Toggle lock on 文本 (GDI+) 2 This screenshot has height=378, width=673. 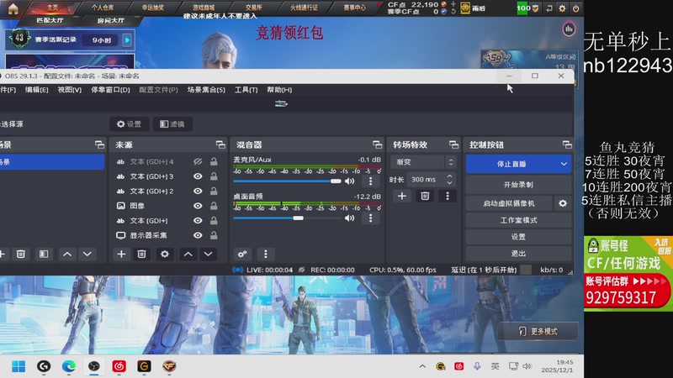[x=214, y=192]
